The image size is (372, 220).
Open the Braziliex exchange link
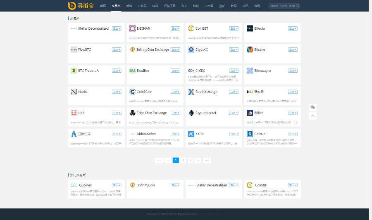[142, 71]
